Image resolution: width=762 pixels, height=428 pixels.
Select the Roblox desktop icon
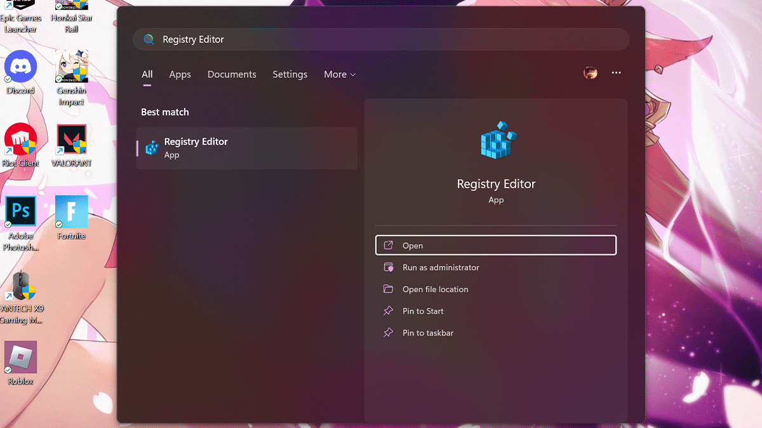[x=21, y=363]
